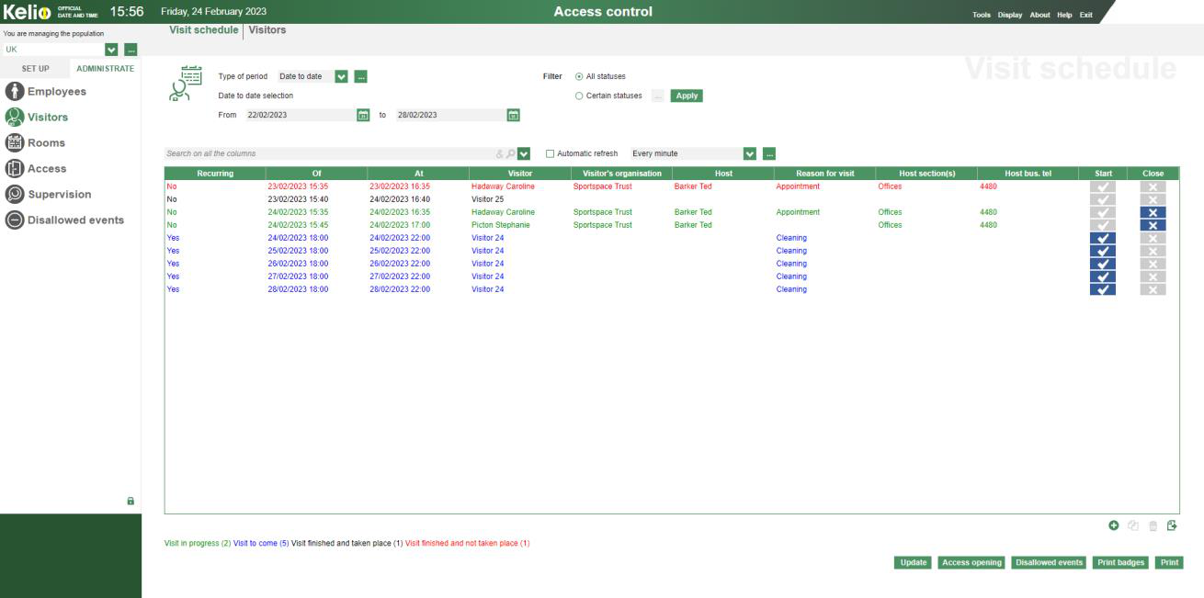Open the Tools menu
Screen dimensions: 1204x598
(x=982, y=15)
